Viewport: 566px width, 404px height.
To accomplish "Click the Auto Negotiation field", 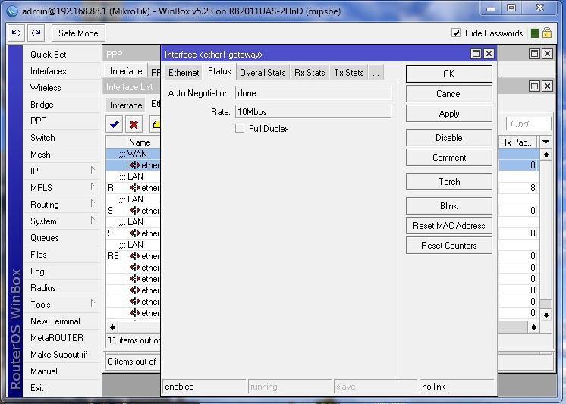I will pyautogui.click(x=313, y=93).
